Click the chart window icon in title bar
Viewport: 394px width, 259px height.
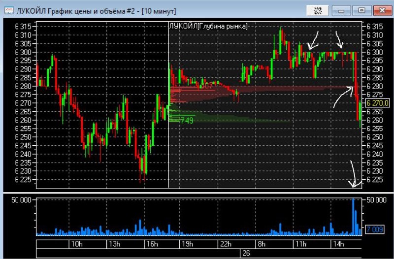point(9,11)
